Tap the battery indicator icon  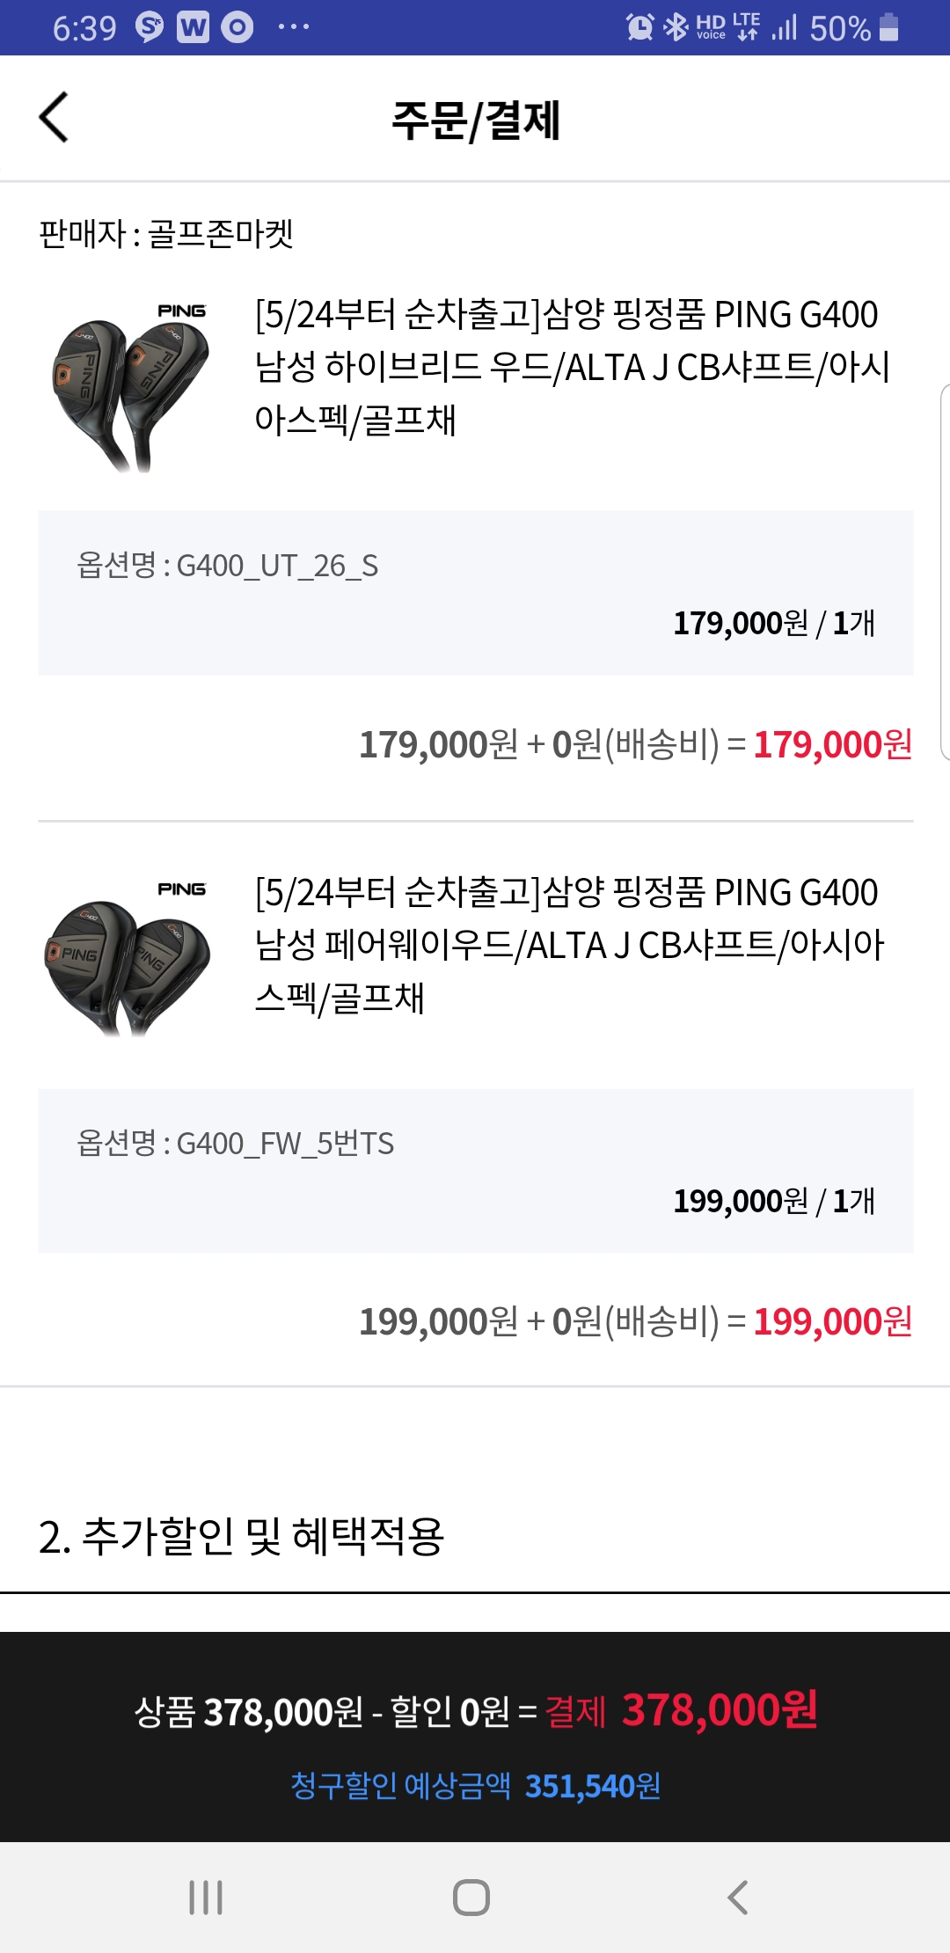[889, 27]
